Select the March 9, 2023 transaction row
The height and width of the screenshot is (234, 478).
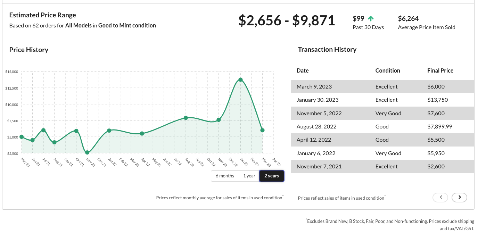pos(382,86)
